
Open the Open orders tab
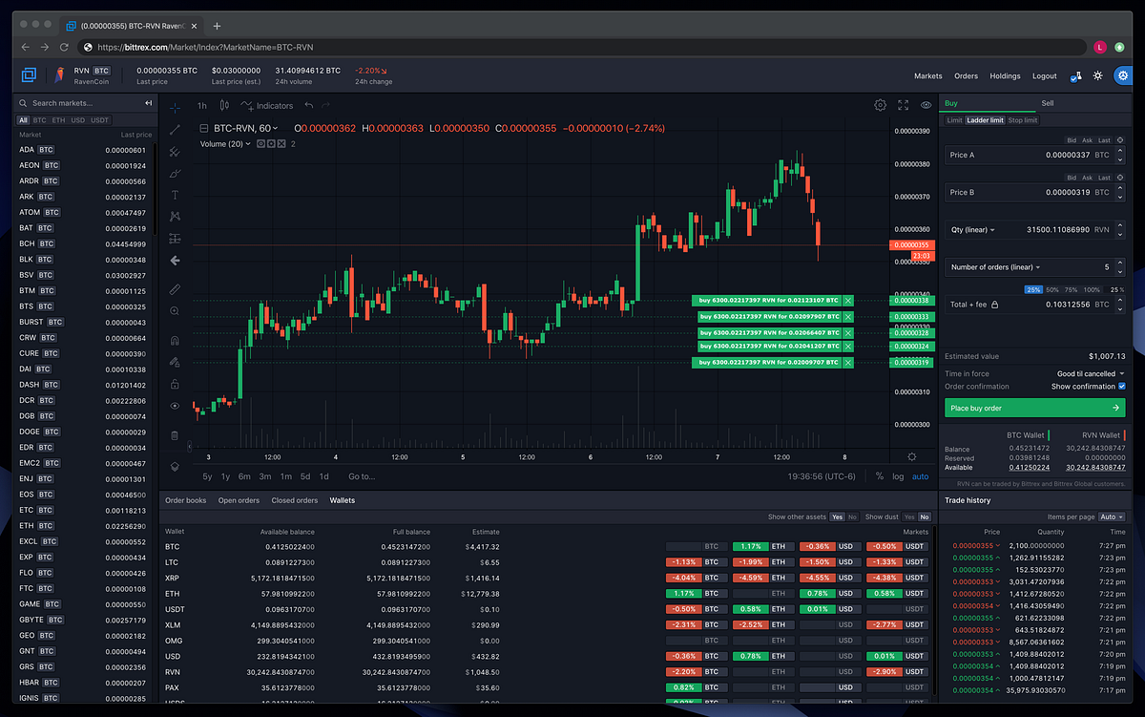[x=239, y=500]
